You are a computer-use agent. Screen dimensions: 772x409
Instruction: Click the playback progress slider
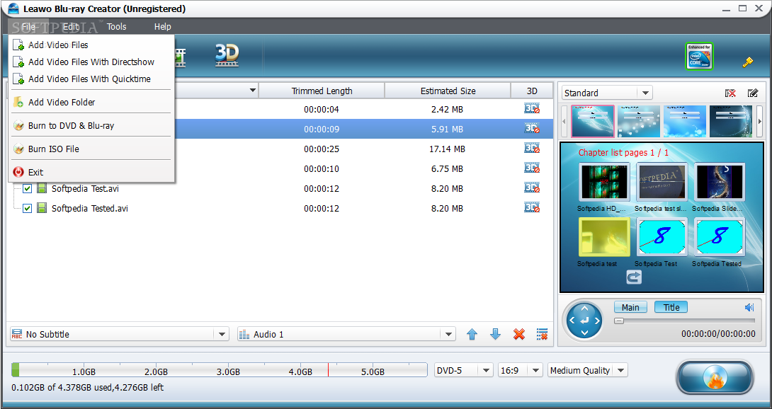684,321
